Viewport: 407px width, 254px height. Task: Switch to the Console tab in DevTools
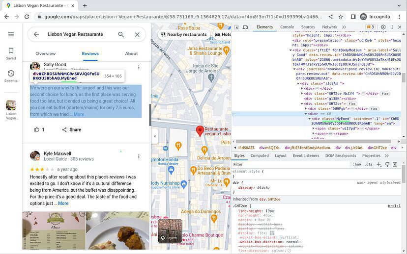287,27
